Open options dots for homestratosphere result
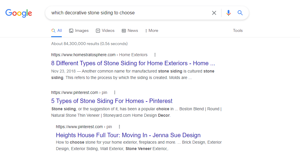 tap(155, 55)
